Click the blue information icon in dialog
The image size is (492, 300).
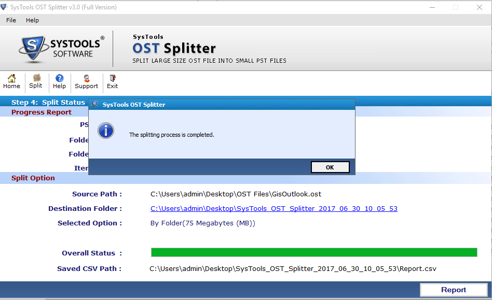[x=106, y=131]
